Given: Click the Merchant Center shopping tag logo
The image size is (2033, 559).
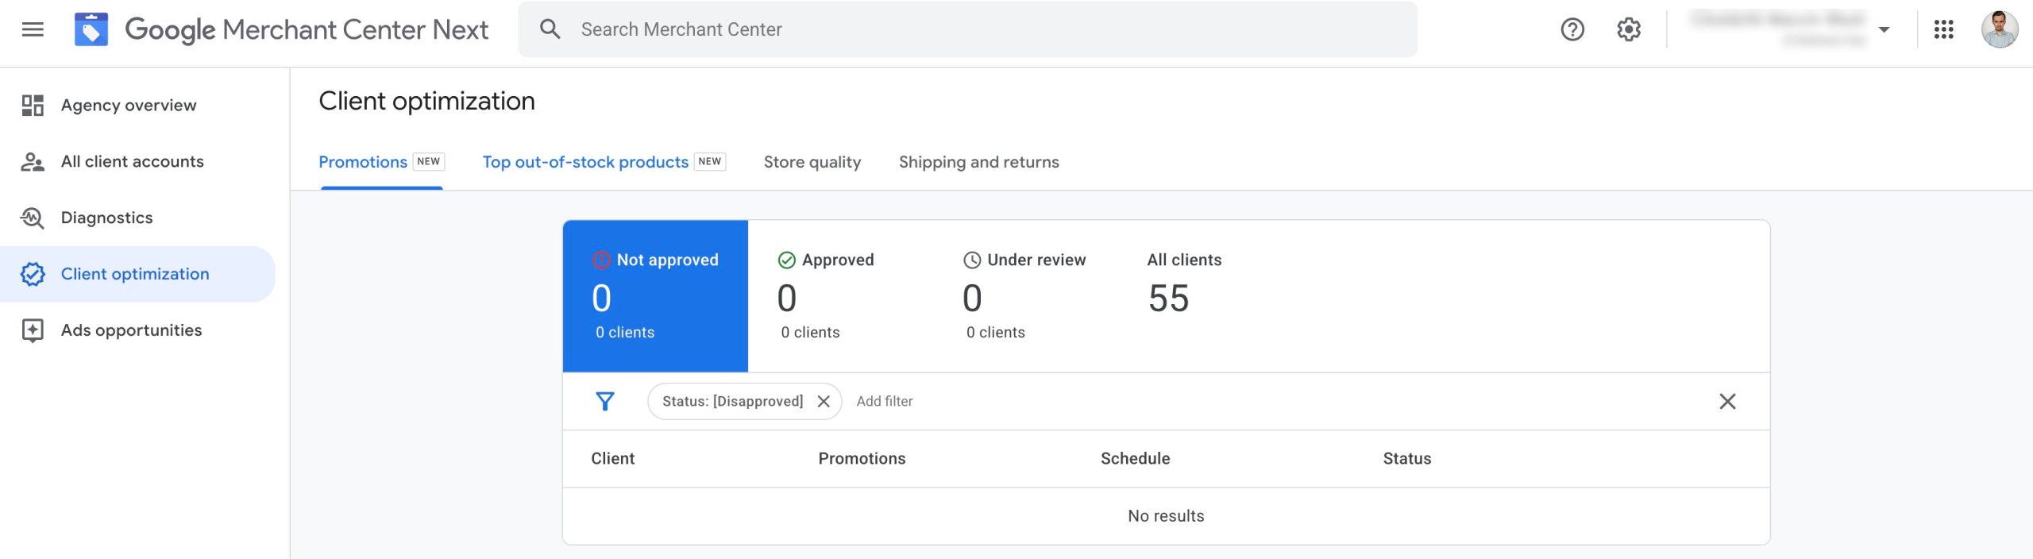Looking at the screenshot, I should click(x=91, y=29).
